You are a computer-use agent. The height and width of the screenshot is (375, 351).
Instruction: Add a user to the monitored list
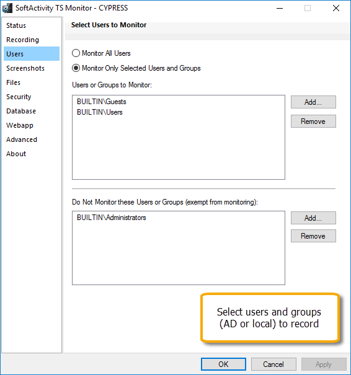(x=313, y=102)
